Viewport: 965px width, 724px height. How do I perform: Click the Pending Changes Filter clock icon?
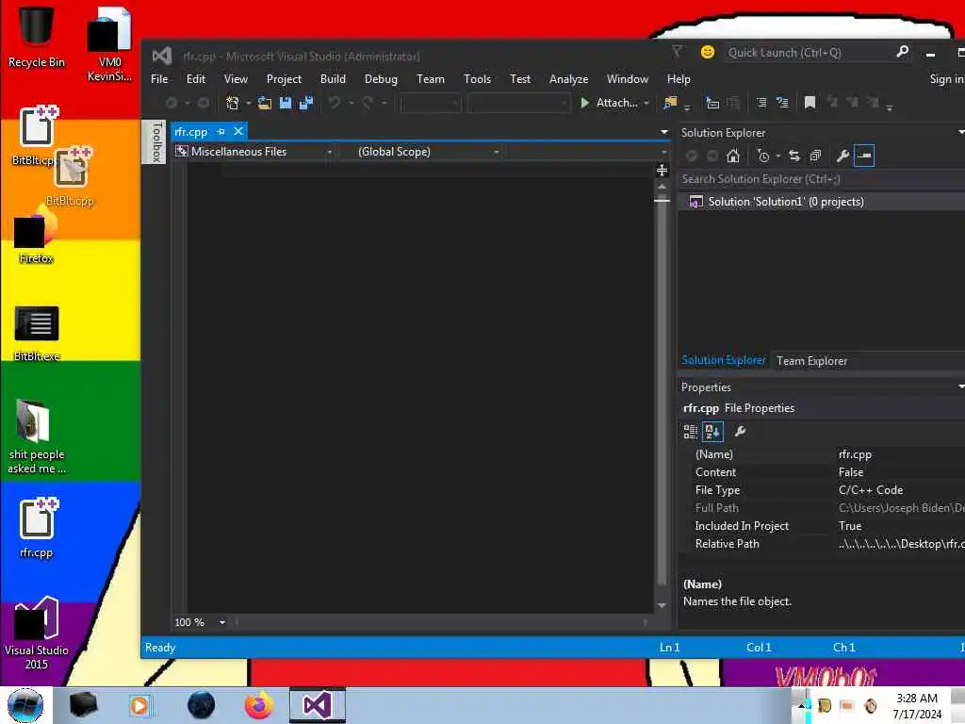(x=763, y=156)
